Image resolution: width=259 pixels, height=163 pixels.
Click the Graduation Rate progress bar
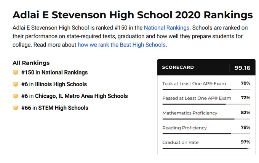(x=206, y=148)
